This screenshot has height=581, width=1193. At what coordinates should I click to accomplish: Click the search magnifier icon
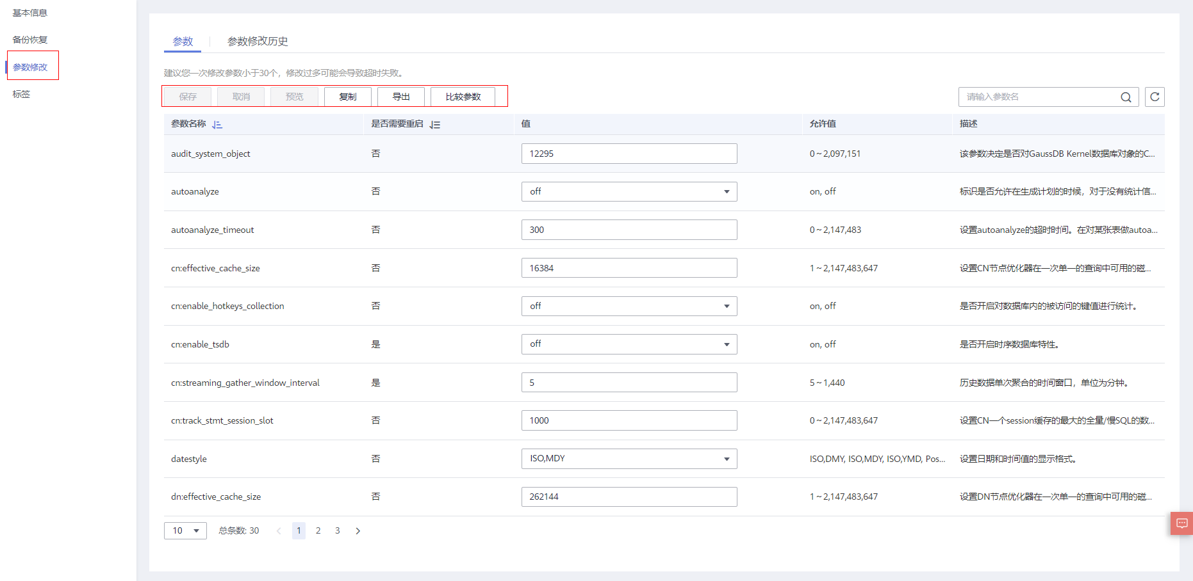1126,97
